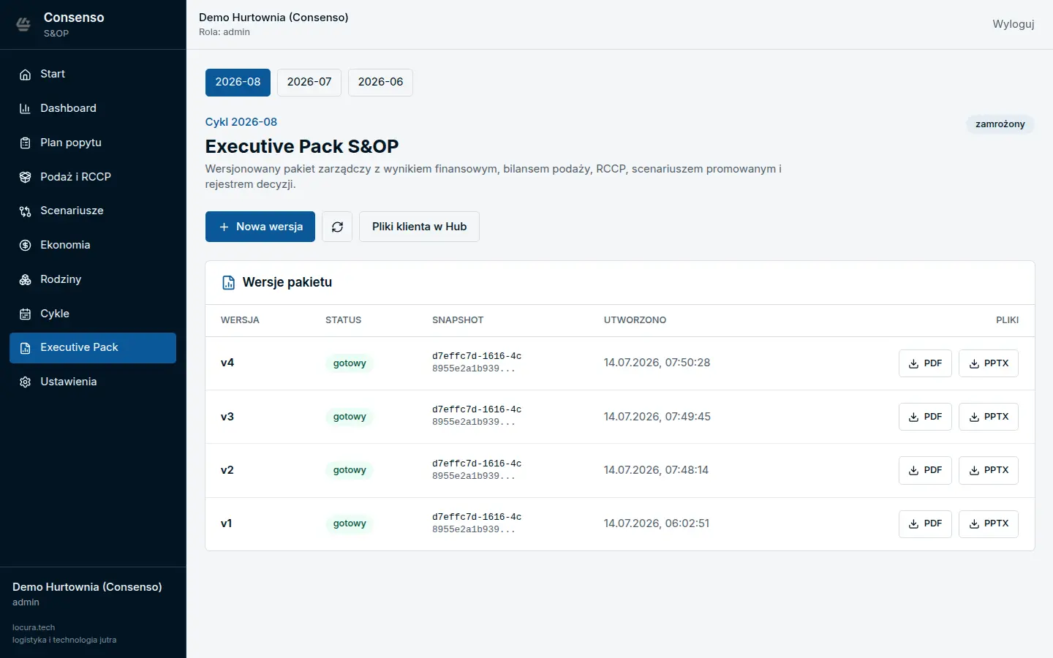Open Plan popytu section
Screen dimensions: 1053x658
(x=93, y=143)
